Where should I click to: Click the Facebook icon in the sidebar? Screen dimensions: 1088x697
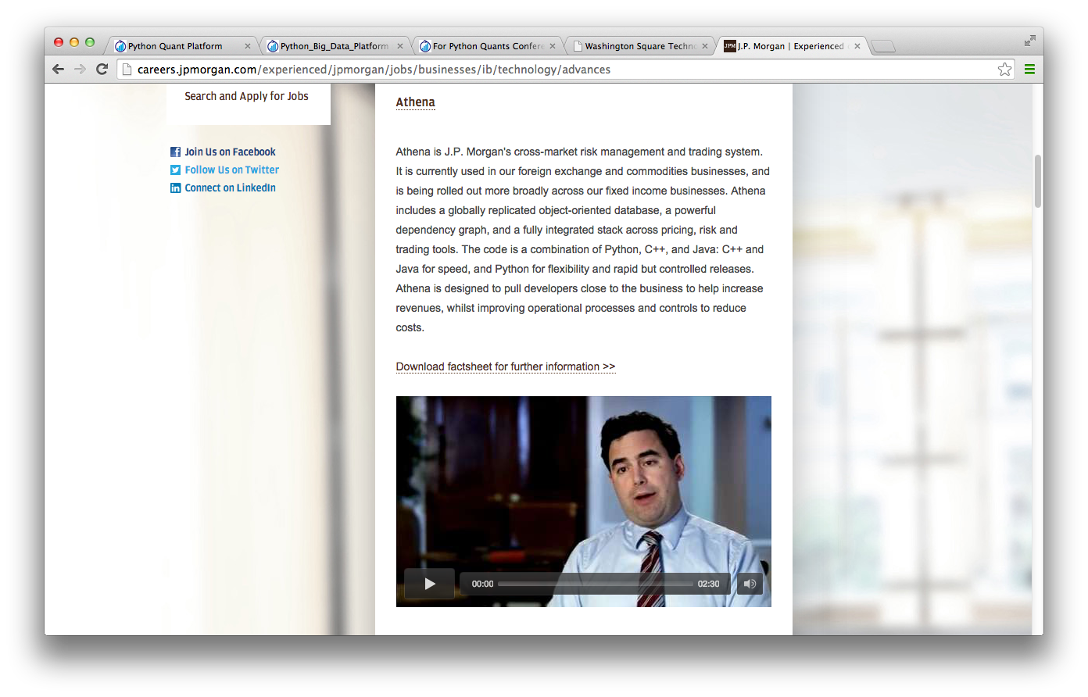pos(175,152)
